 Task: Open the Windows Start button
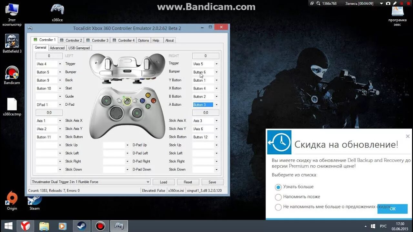tap(8, 226)
